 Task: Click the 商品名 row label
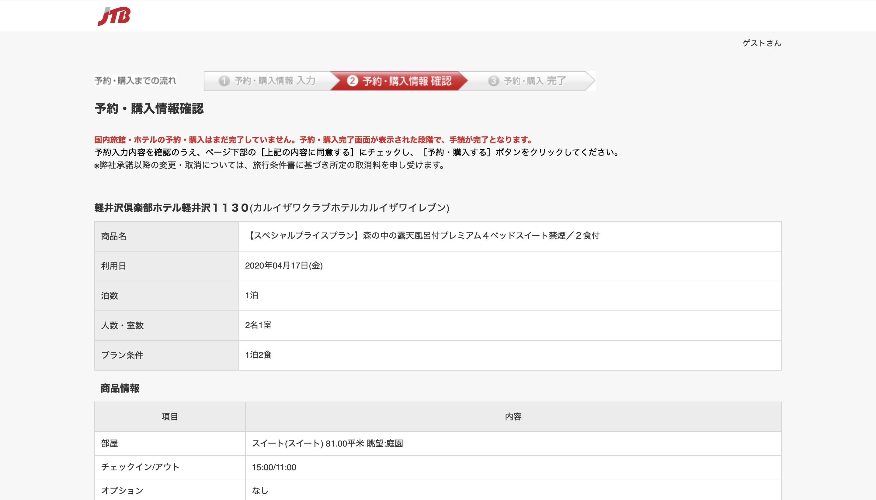click(x=114, y=236)
